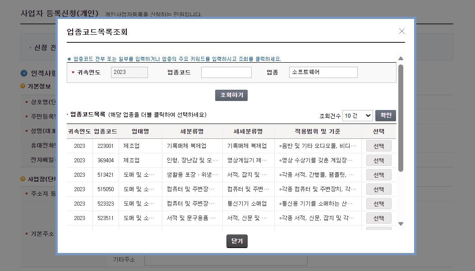The width and height of the screenshot is (475, 271).
Task: Select the row with code 369404
Action: pyautogui.click(x=378, y=161)
